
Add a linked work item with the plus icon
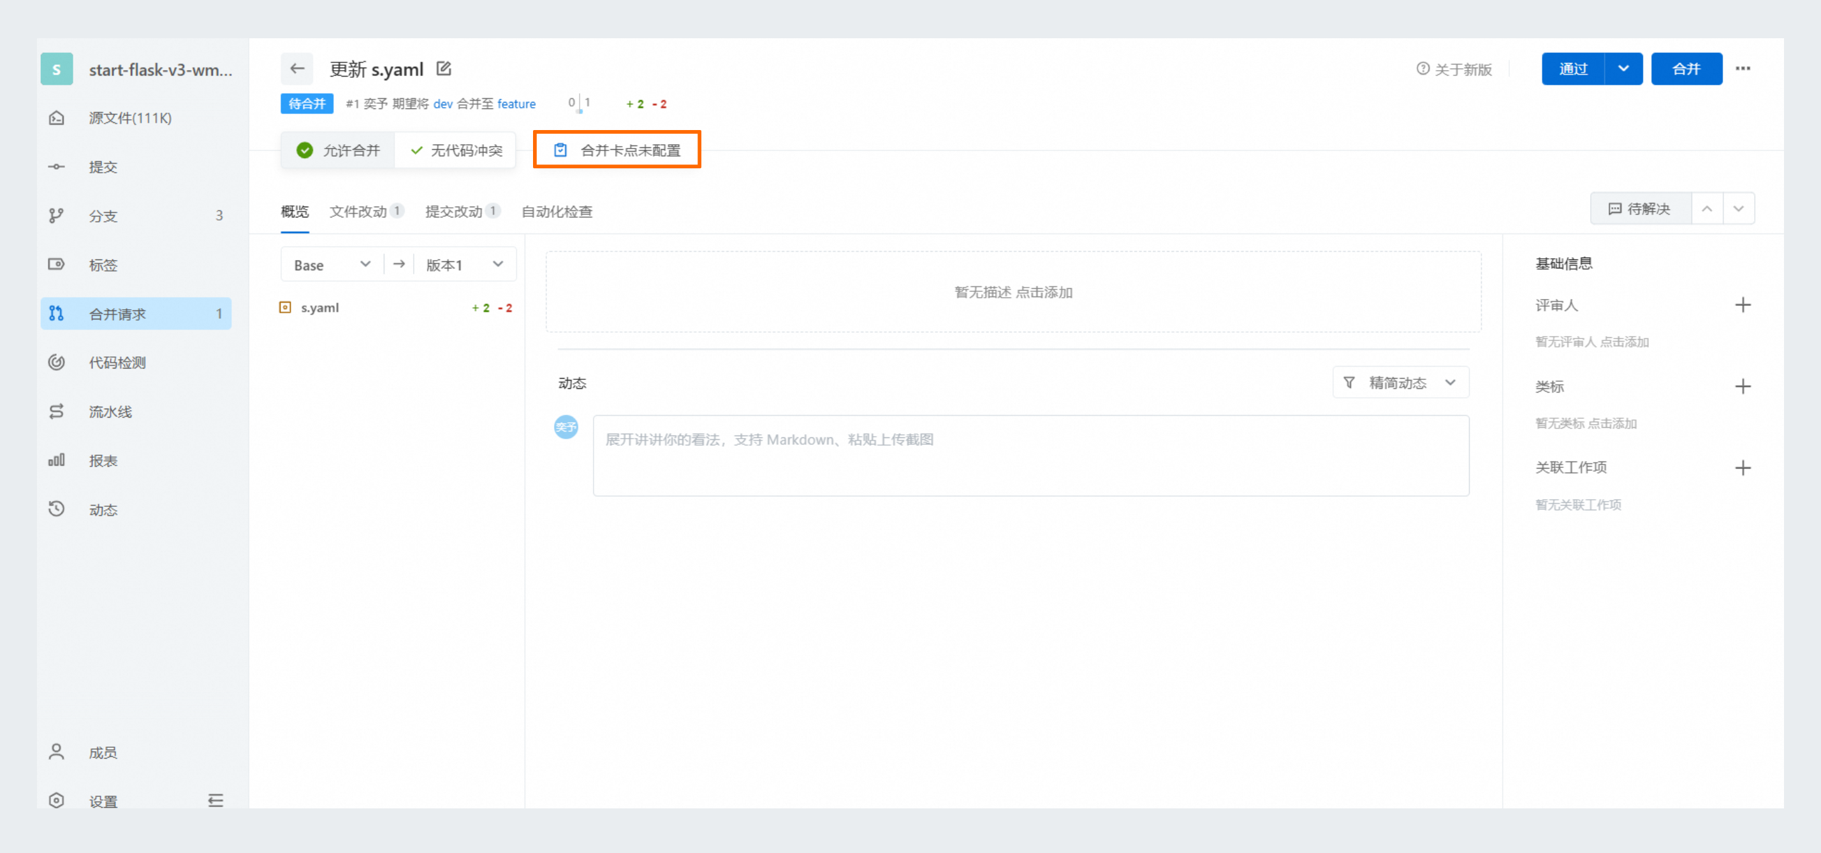pos(1743,467)
